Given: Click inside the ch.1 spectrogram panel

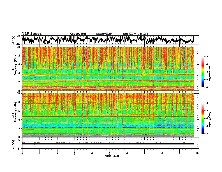Looking at the screenshot, I should coord(108,69).
